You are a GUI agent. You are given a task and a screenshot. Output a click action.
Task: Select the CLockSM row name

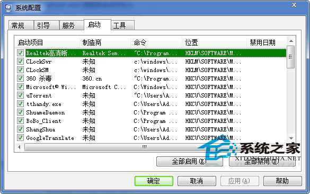pyautogui.click(x=38, y=70)
